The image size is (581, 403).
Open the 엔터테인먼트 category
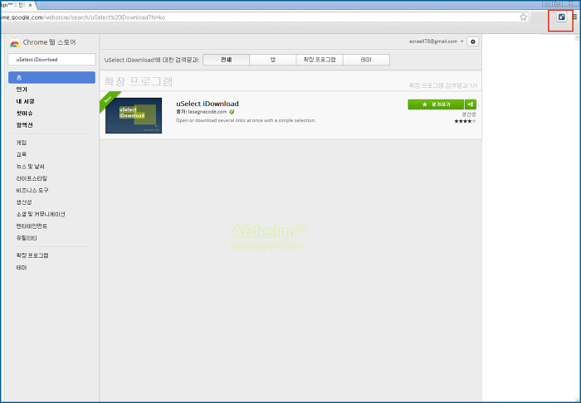coord(32,226)
